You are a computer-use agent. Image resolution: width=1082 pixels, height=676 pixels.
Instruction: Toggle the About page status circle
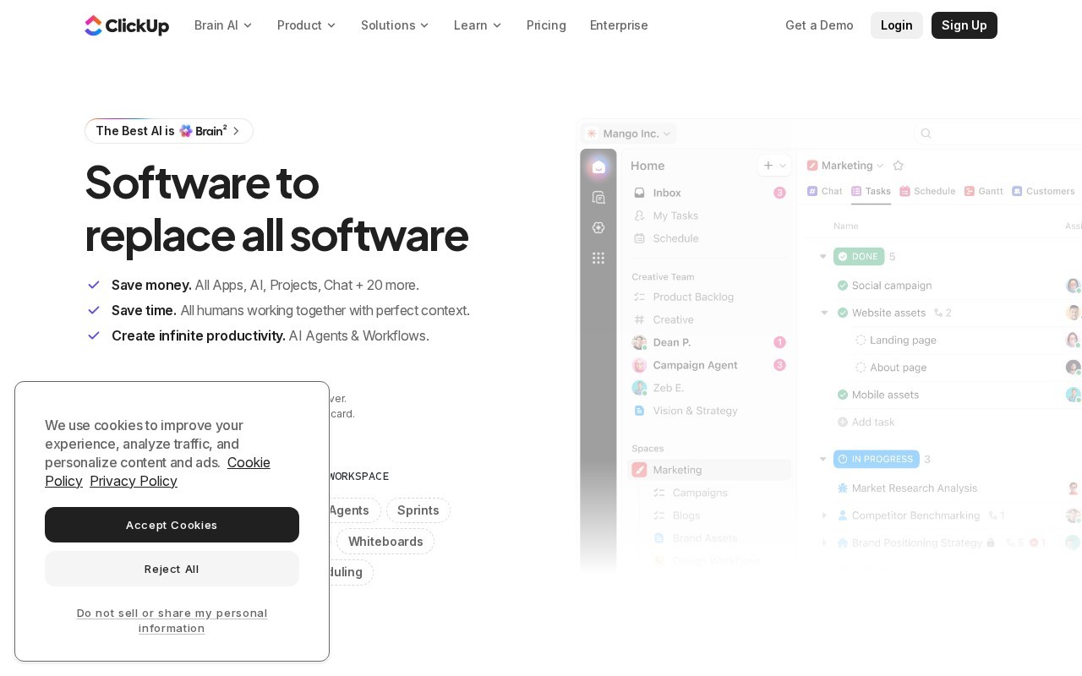861,368
